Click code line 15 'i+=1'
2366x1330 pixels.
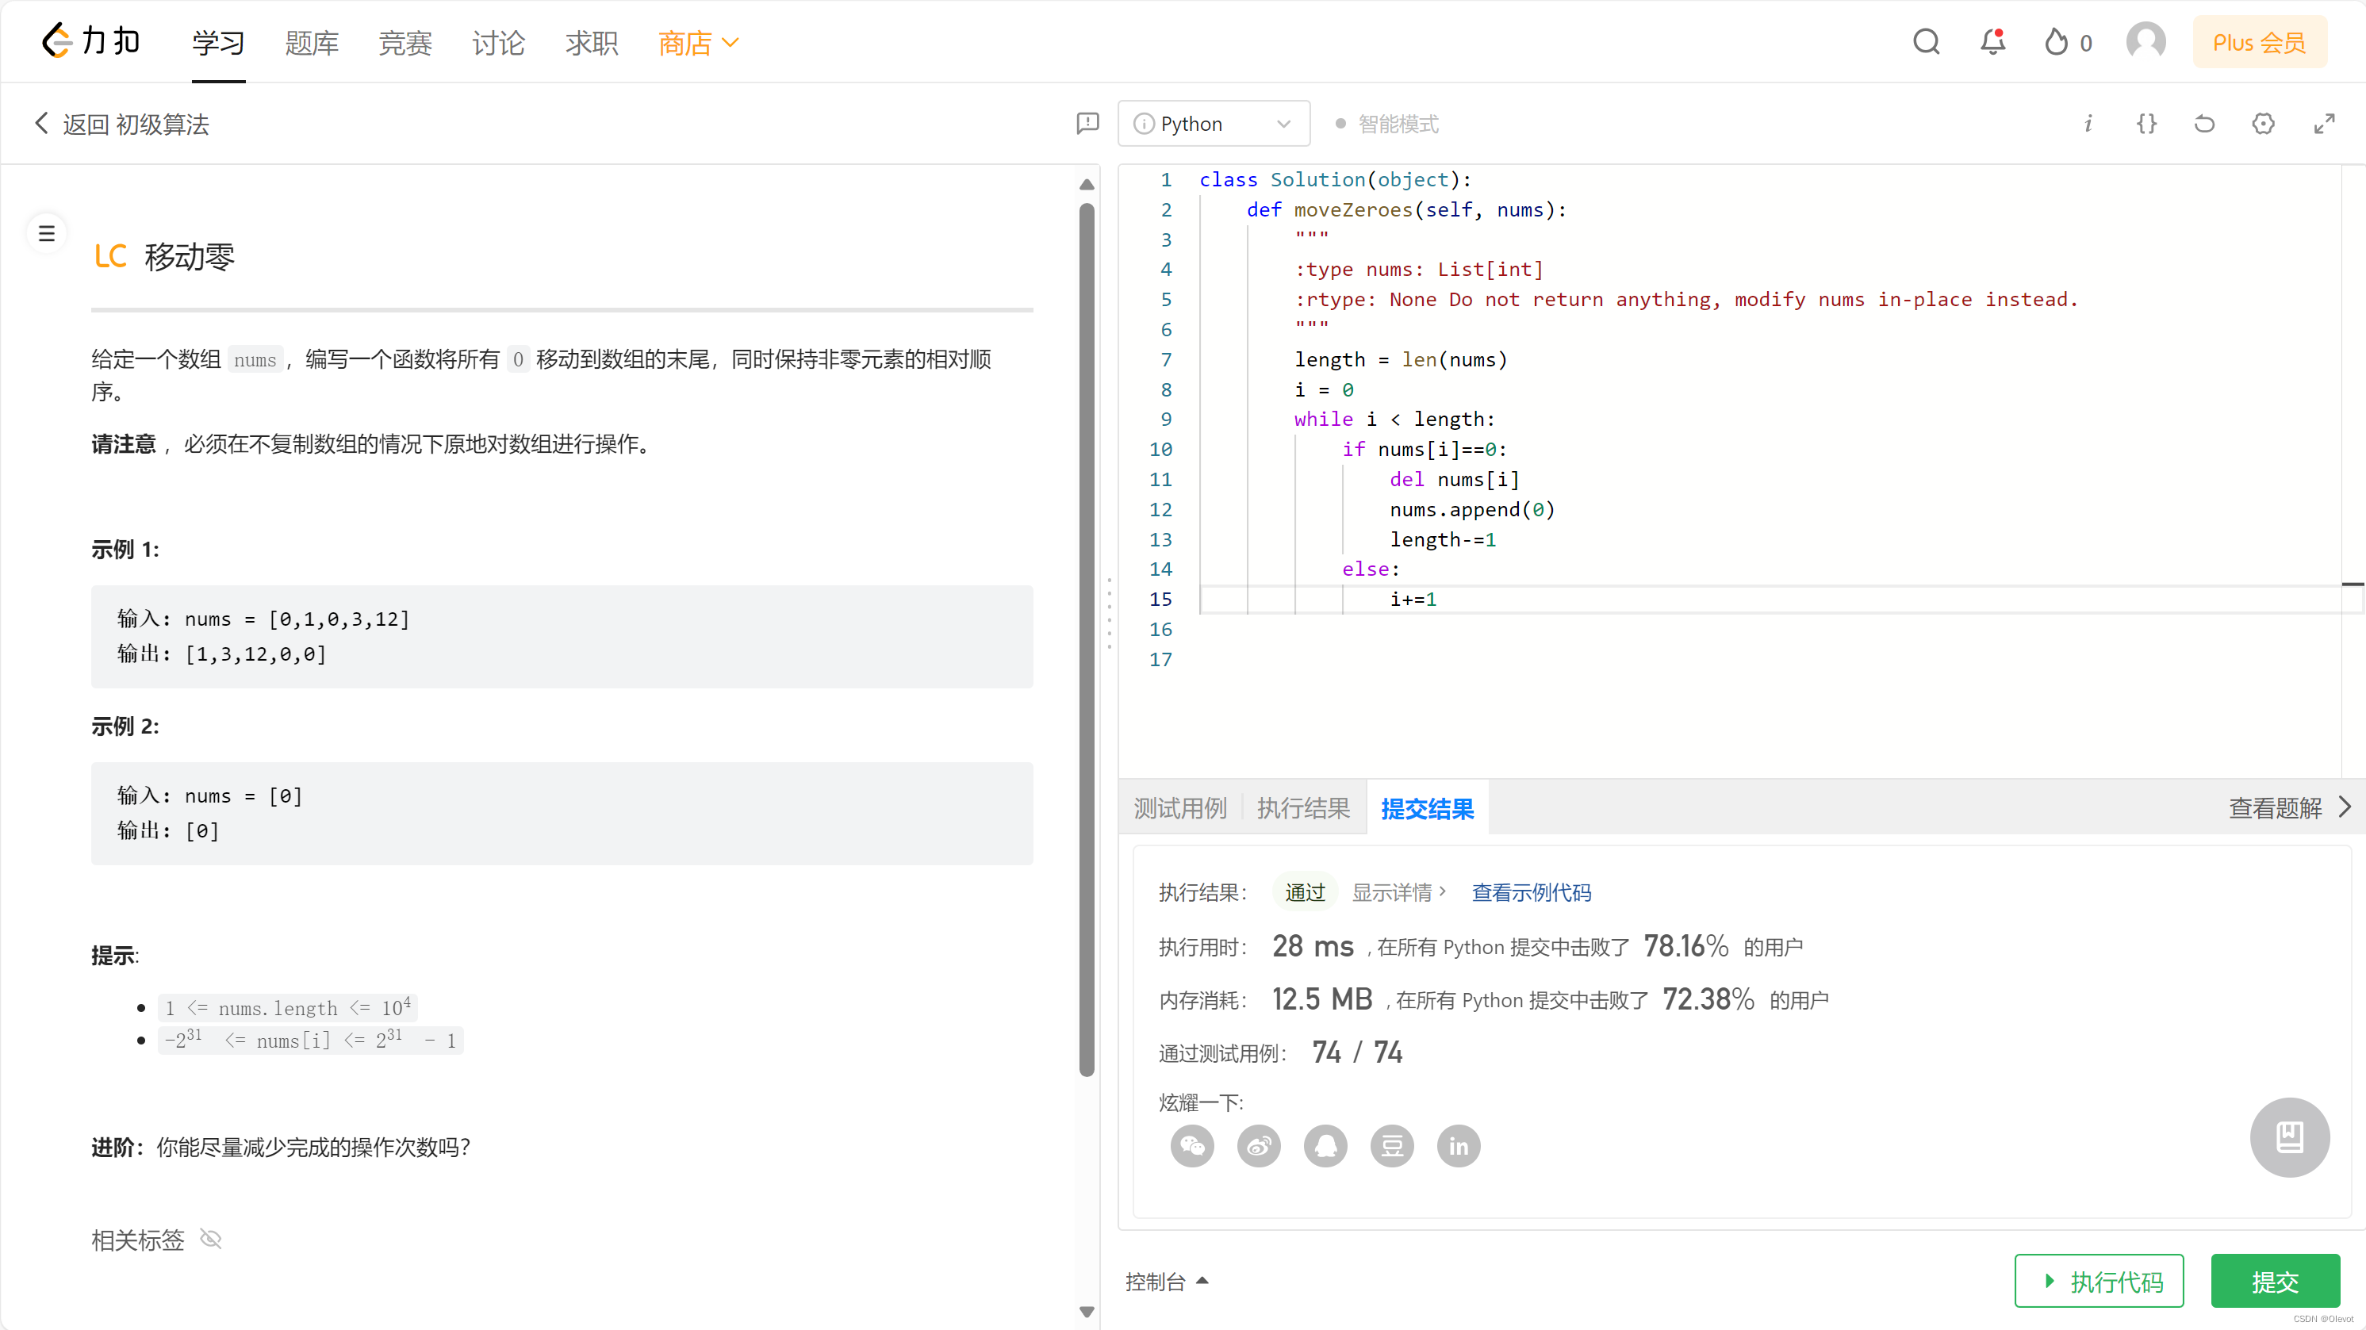point(1413,599)
